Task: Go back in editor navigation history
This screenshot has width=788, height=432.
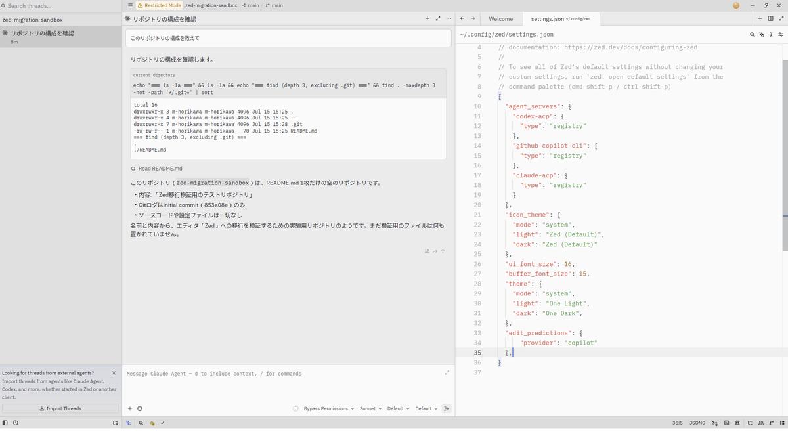Action: click(462, 19)
